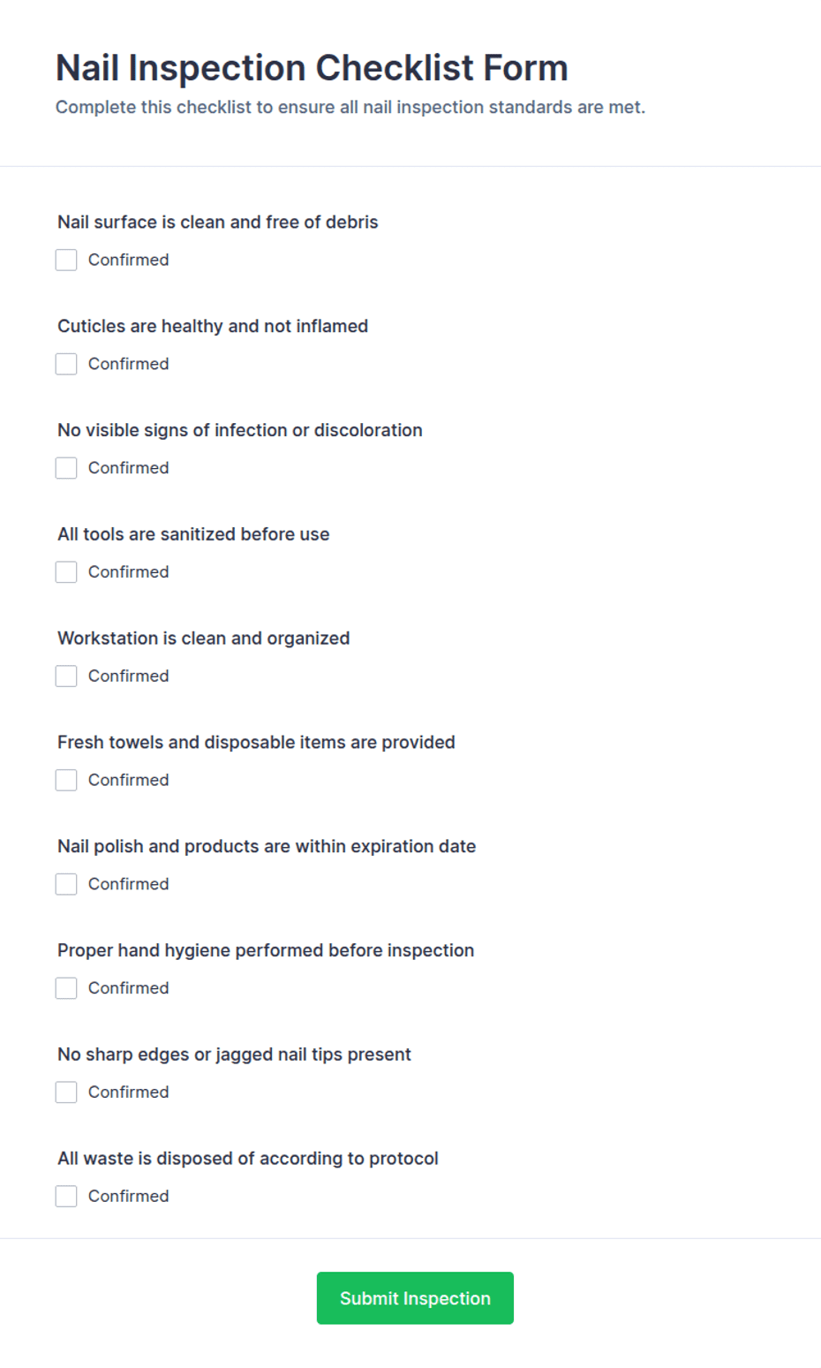This screenshot has height=1368, width=821.
Task: Confirm nail polish within expiration date
Action: pos(66,884)
